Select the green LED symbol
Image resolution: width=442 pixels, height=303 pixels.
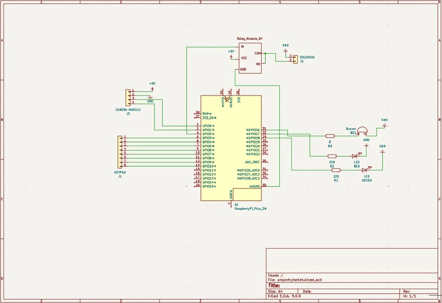coord(366,169)
